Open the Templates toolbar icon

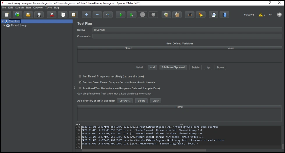tap(17, 15)
